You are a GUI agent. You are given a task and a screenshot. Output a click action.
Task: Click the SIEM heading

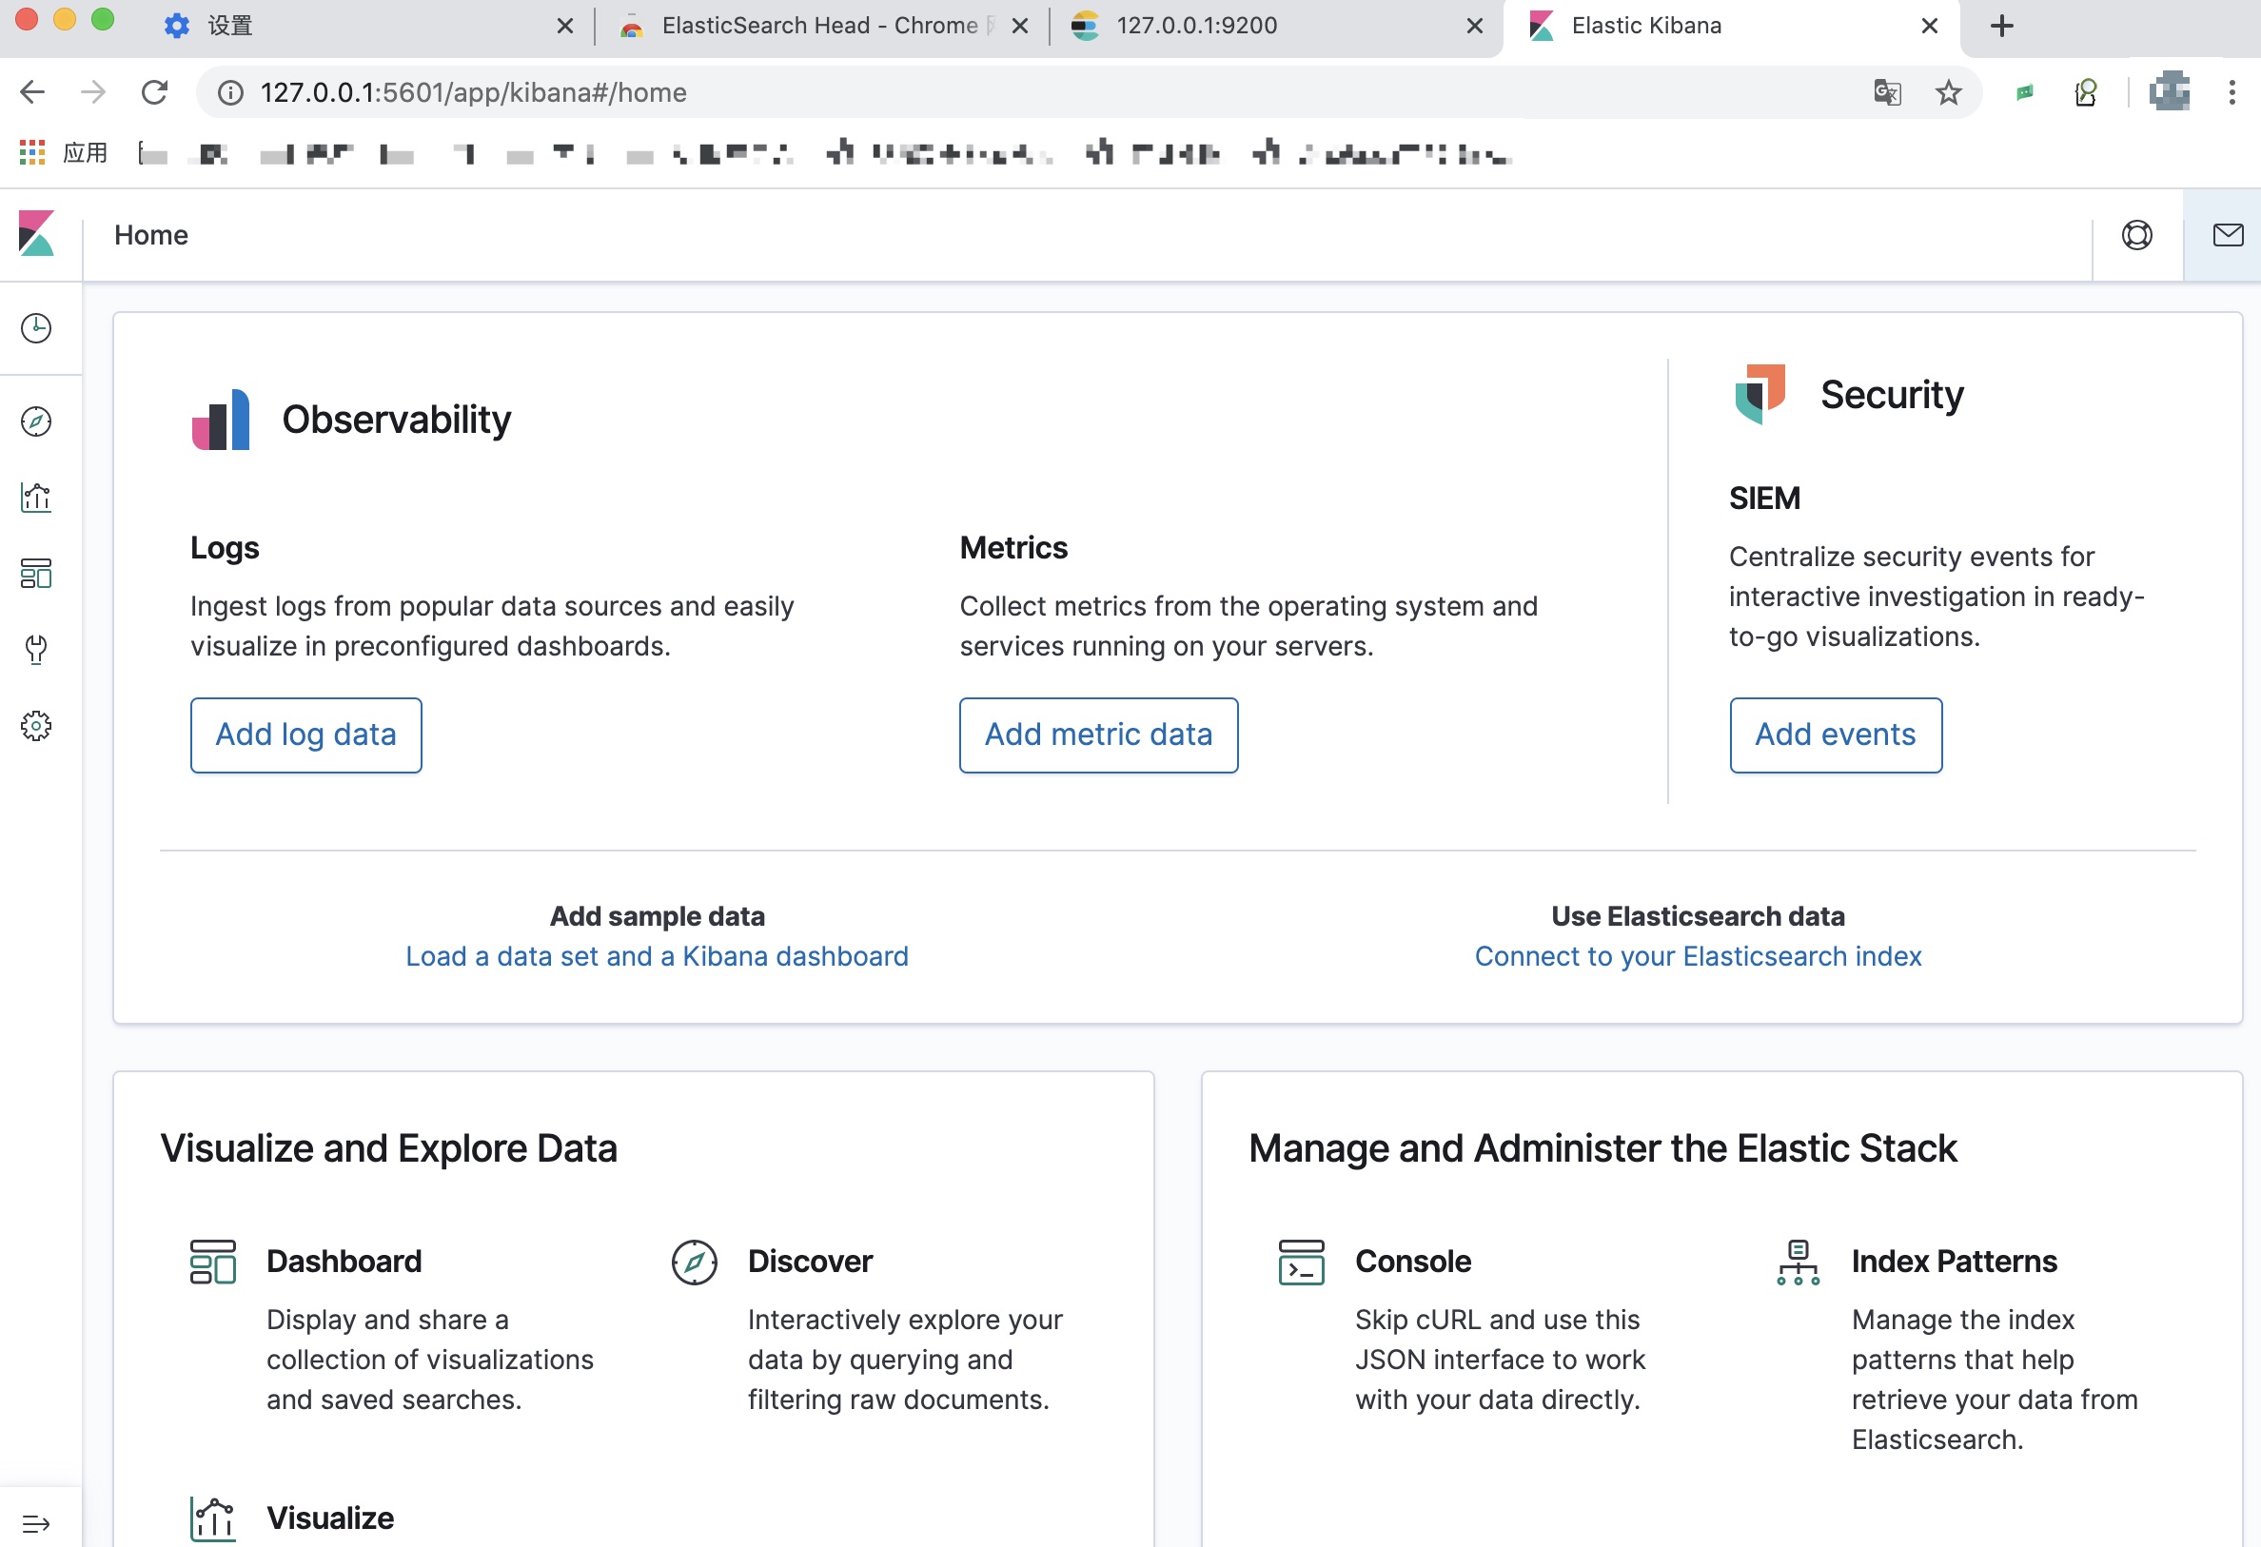click(x=1764, y=499)
